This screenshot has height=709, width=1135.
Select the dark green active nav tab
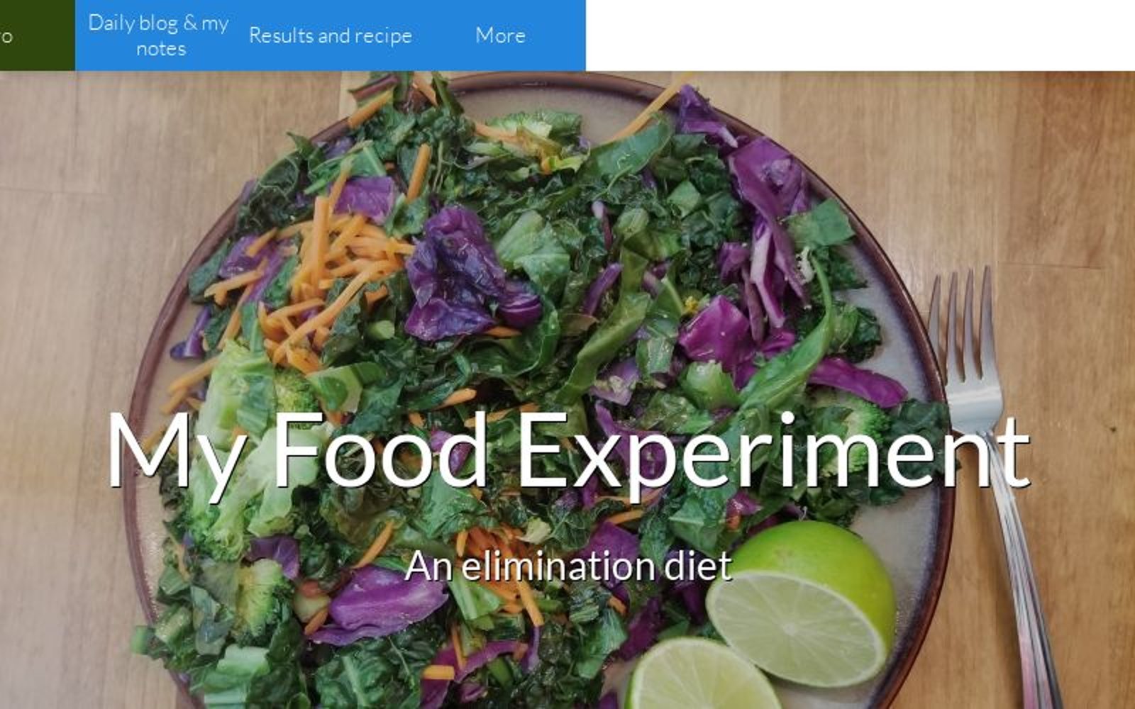37,35
